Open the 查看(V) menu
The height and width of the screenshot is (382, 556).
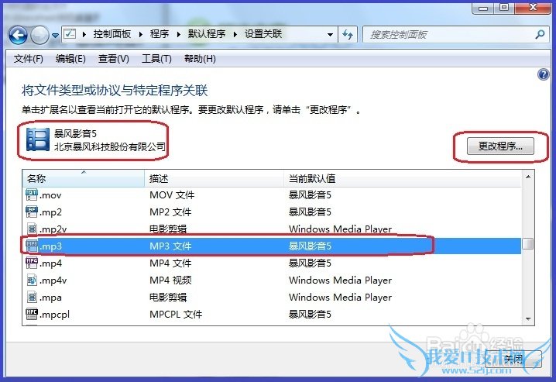pyautogui.click(x=114, y=59)
